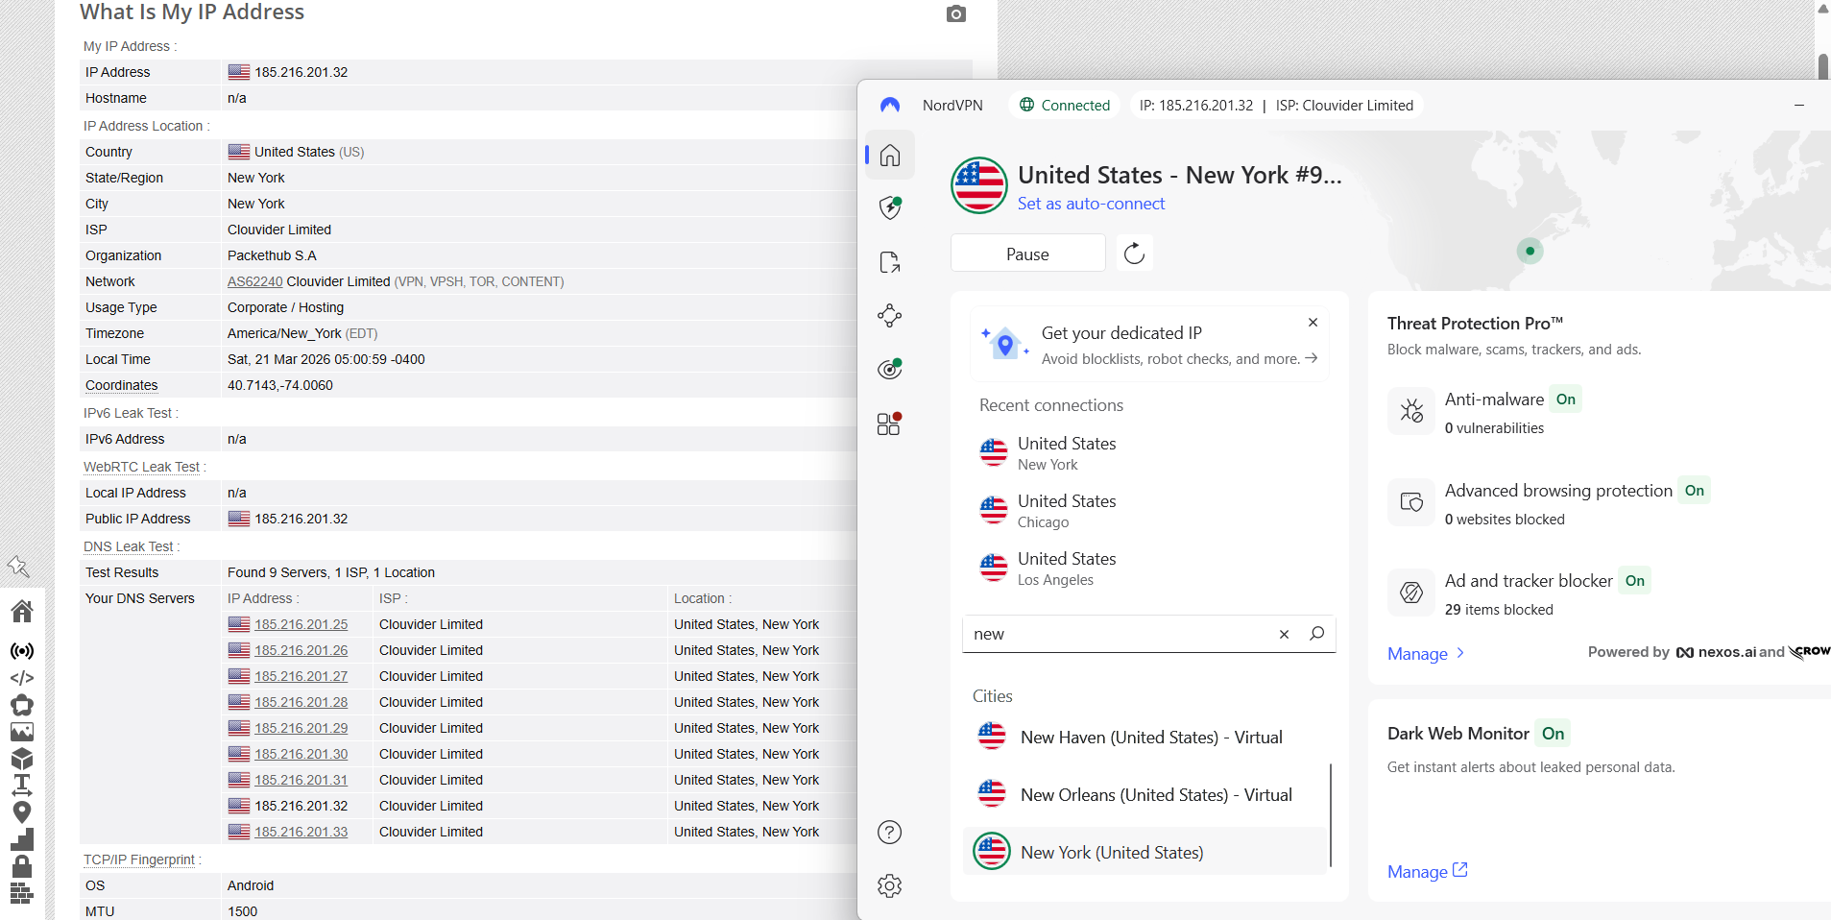The height and width of the screenshot is (920, 1831).
Task: Open DNS server 185.216.201.28 link
Action: [301, 702]
